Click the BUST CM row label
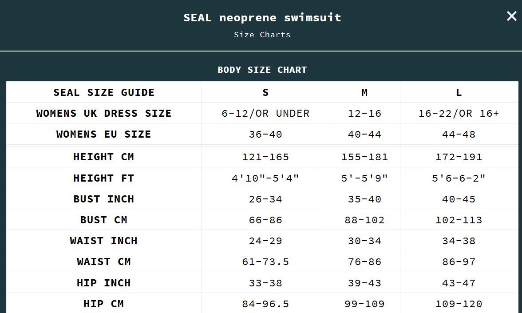Image resolution: width=522 pixels, height=313 pixels. tap(104, 220)
